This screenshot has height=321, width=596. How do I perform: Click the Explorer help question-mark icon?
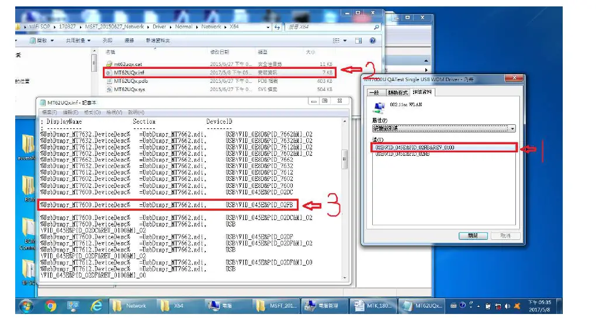tap(373, 40)
